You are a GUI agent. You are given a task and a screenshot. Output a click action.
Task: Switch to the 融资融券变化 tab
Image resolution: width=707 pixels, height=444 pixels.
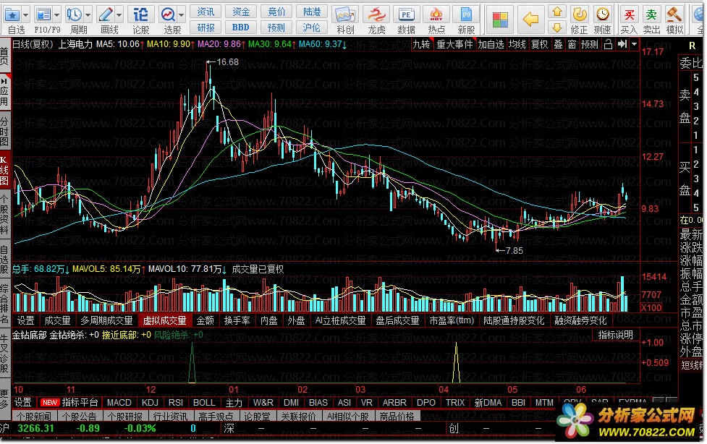click(581, 320)
